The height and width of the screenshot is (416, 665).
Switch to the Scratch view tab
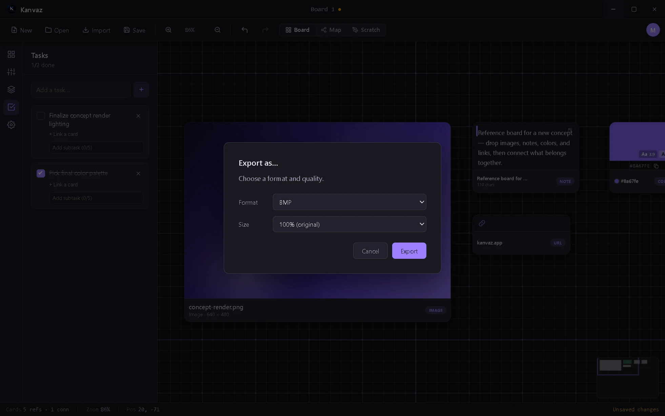click(366, 30)
